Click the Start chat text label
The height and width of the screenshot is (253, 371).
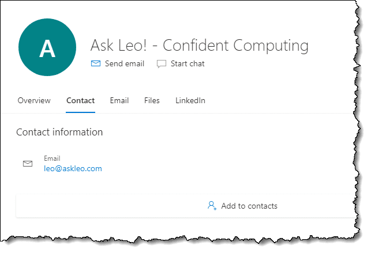[188, 63]
